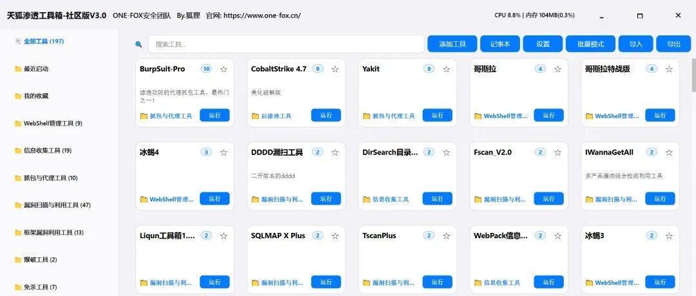Screen dimensions: 696x296
Task: Star the CobaltStrike 4.7 tool
Action: click(335, 69)
